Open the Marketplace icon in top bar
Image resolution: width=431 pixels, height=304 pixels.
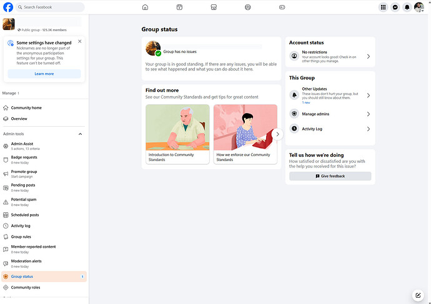(x=214, y=7)
